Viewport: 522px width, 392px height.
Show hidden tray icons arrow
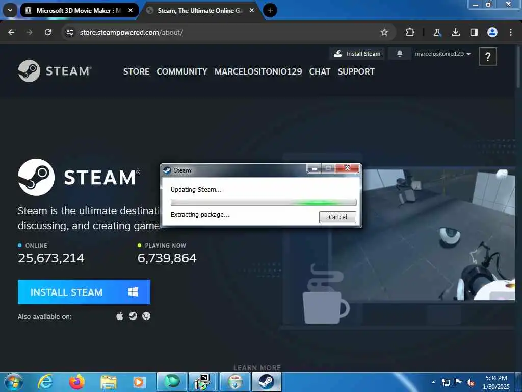pyautogui.click(x=433, y=382)
